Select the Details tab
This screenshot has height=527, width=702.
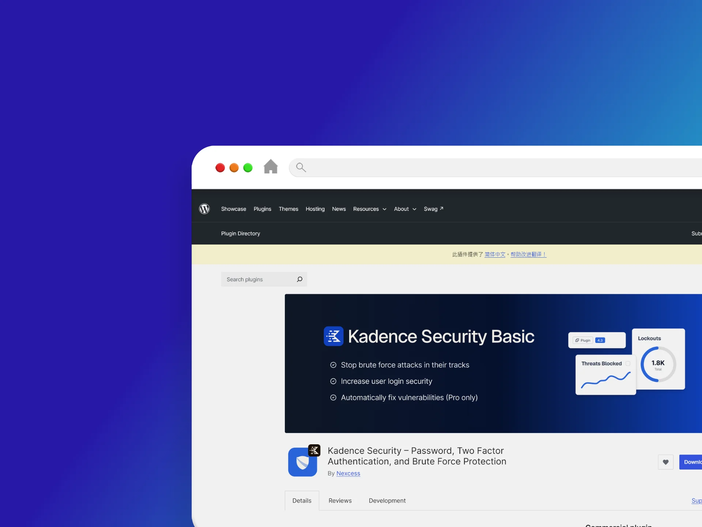click(x=302, y=500)
